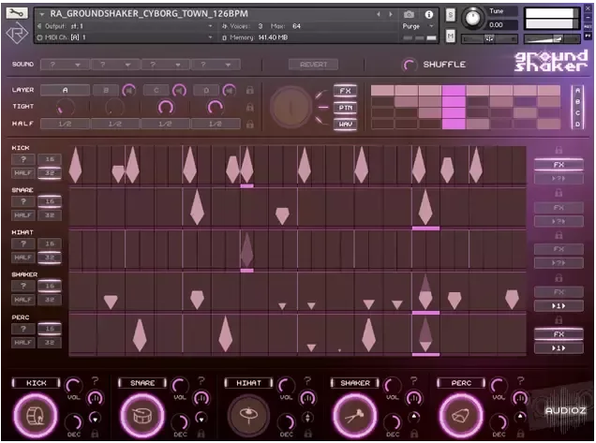Open third Sound dropdown

165,65
